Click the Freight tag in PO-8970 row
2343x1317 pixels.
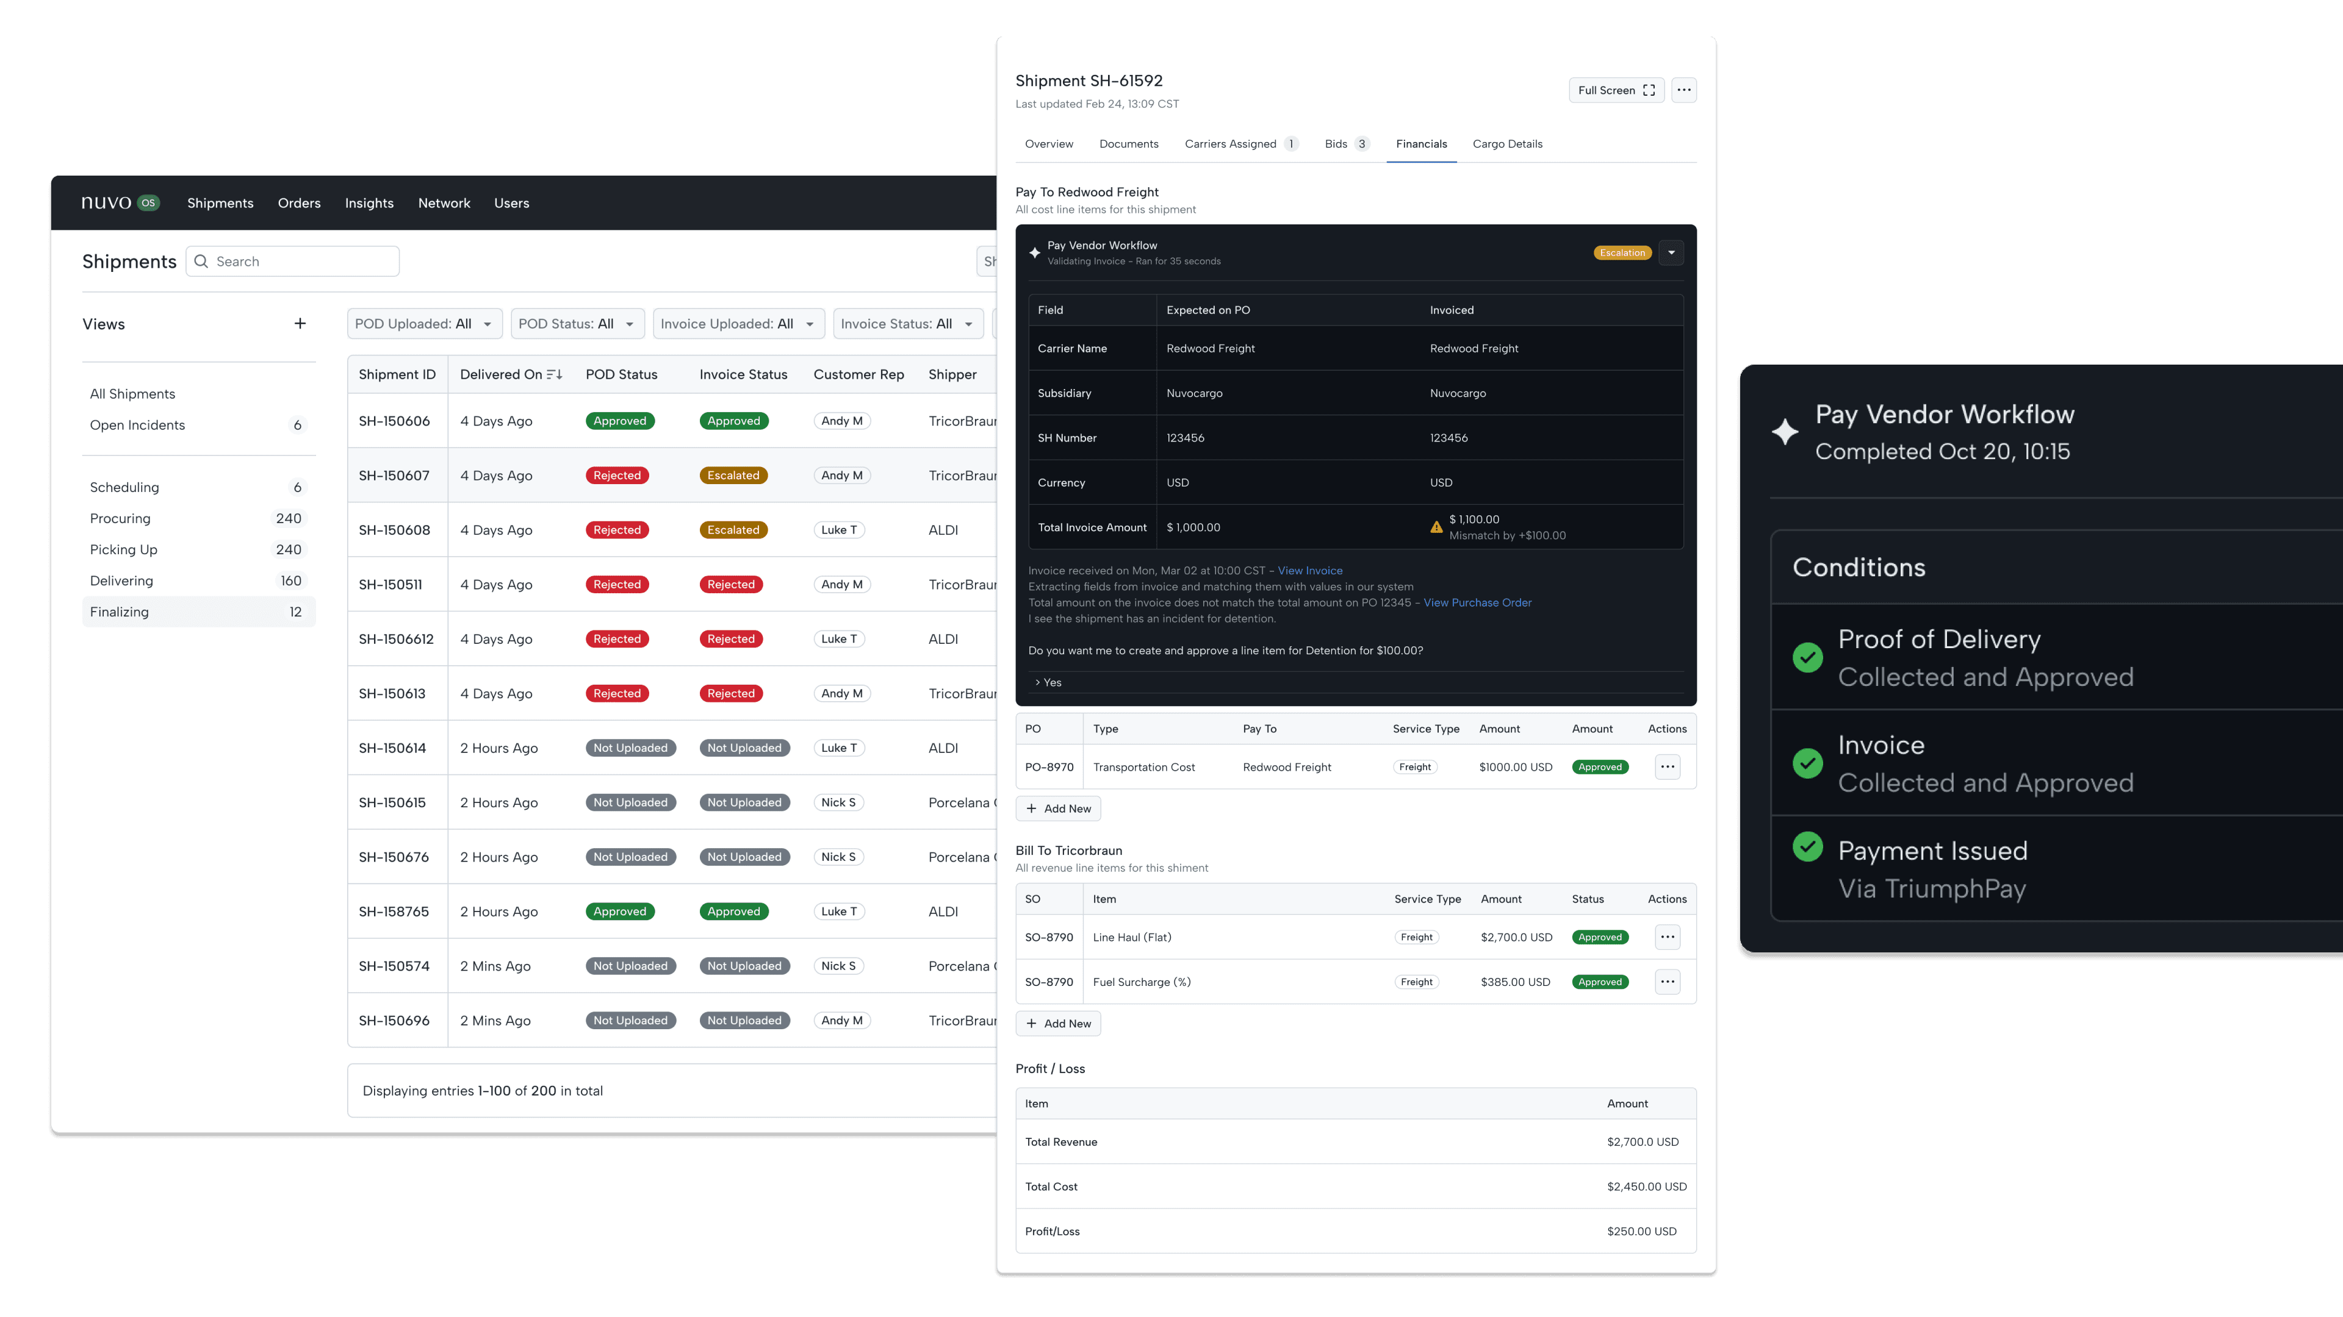click(x=1416, y=767)
